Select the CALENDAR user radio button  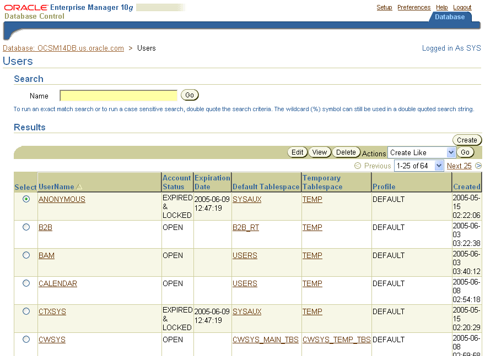pyautogui.click(x=26, y=283)
